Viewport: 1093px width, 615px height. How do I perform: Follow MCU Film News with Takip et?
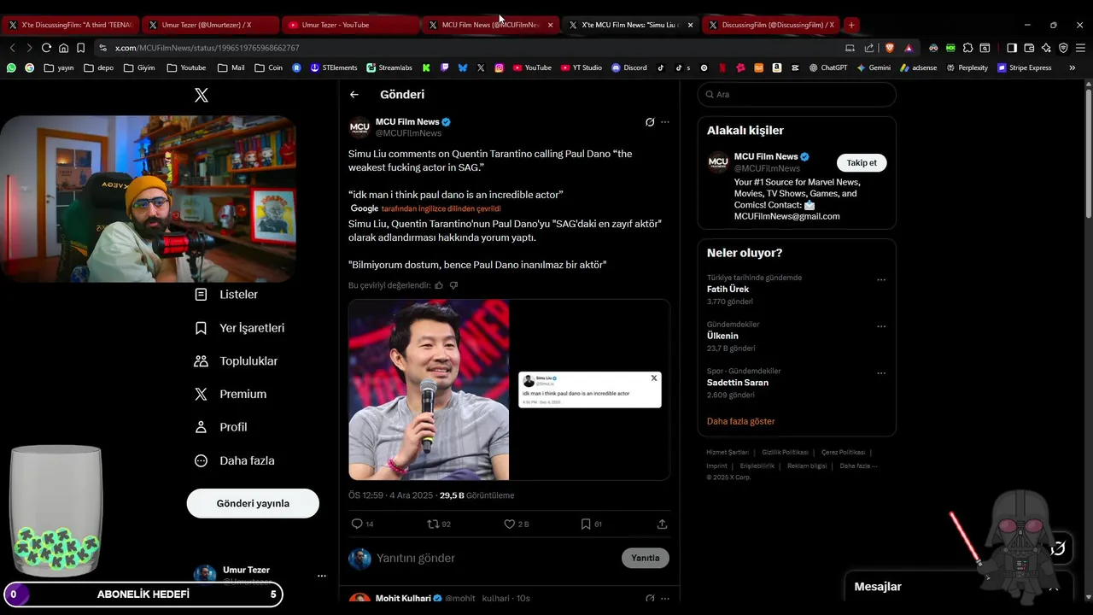862,162
